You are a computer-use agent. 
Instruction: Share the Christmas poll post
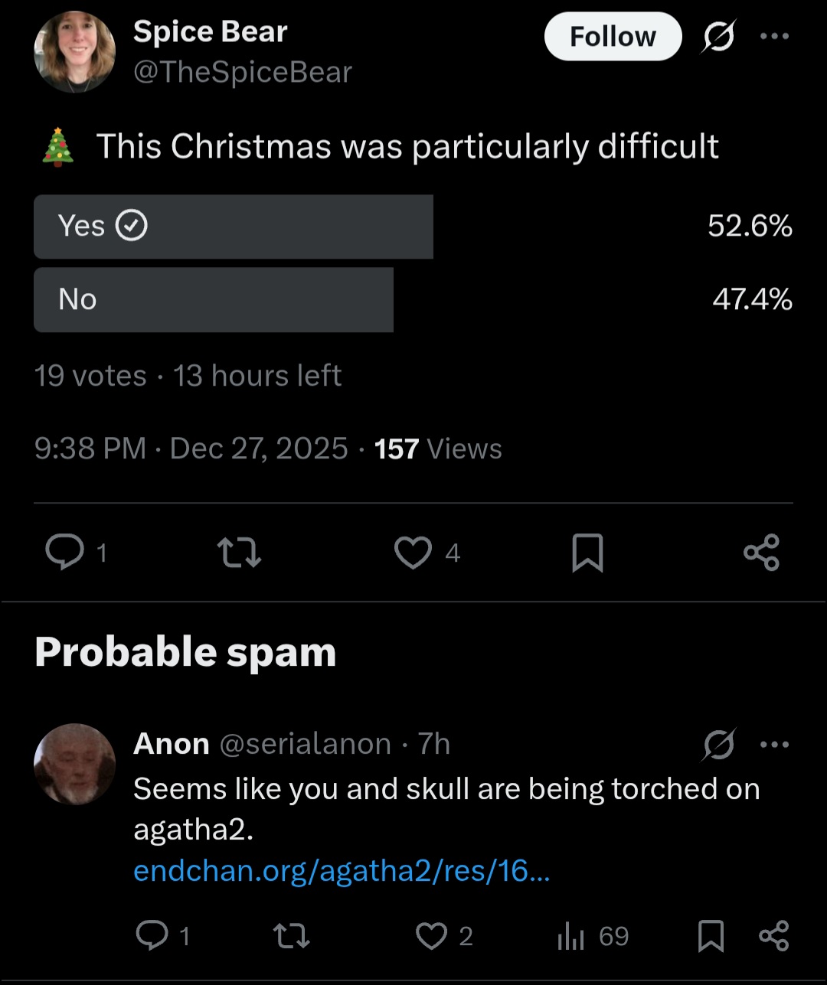pyautogui.click(x=761, y=553)
